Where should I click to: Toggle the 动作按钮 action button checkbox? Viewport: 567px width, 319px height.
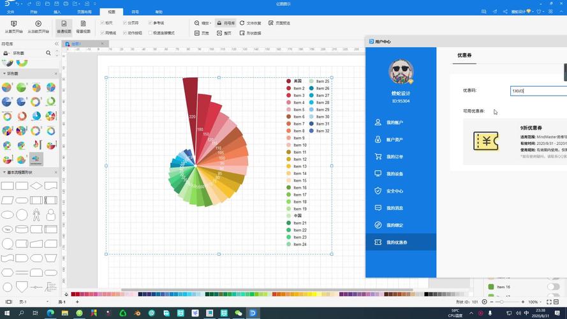[x=125, y=33]
